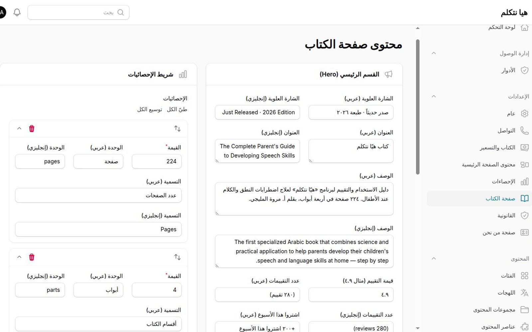Image resolution: width=532 pixels, height=332 pixels.
Task: Click the translate icon beside اللهجات
Action: point(524,292)
